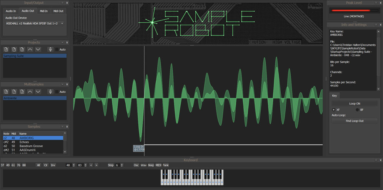
Task: Click the Inv keys button
Action: point(53,165)
